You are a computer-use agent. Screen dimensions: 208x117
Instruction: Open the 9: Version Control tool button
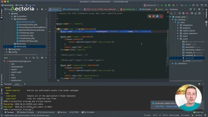[x=46, y=112]
